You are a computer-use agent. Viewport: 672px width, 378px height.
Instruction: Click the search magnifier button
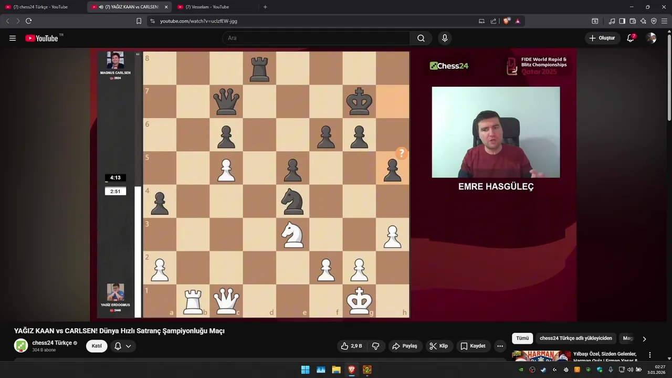click(421, 38)
